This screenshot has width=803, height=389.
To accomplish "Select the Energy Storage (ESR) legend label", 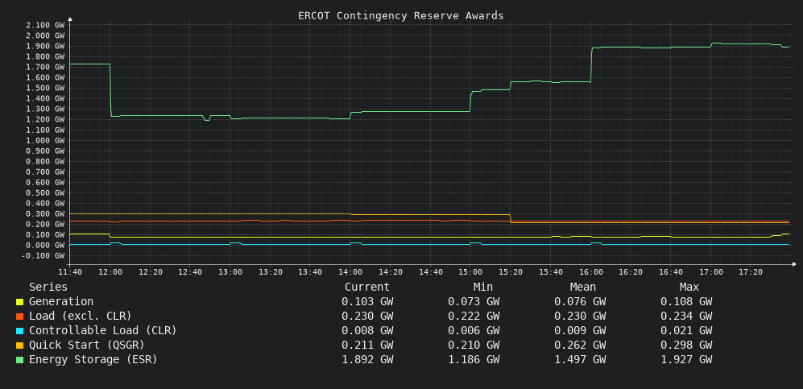I will [93, 359].
